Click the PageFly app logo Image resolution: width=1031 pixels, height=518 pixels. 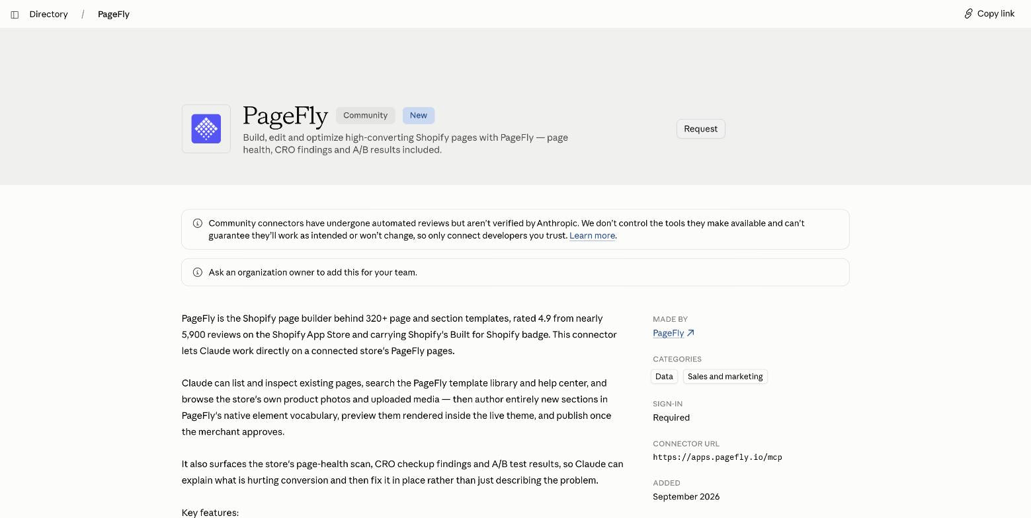206,129
